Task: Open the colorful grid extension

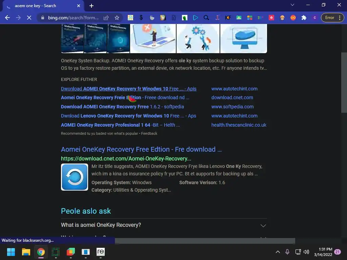Action: tap(130, 18)
